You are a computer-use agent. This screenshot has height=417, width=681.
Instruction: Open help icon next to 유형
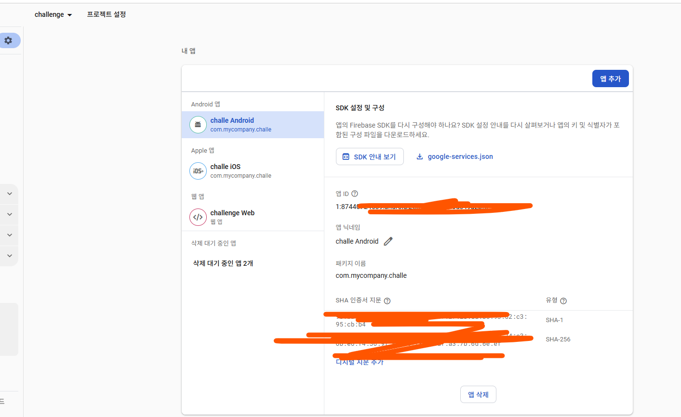(563, 301)
